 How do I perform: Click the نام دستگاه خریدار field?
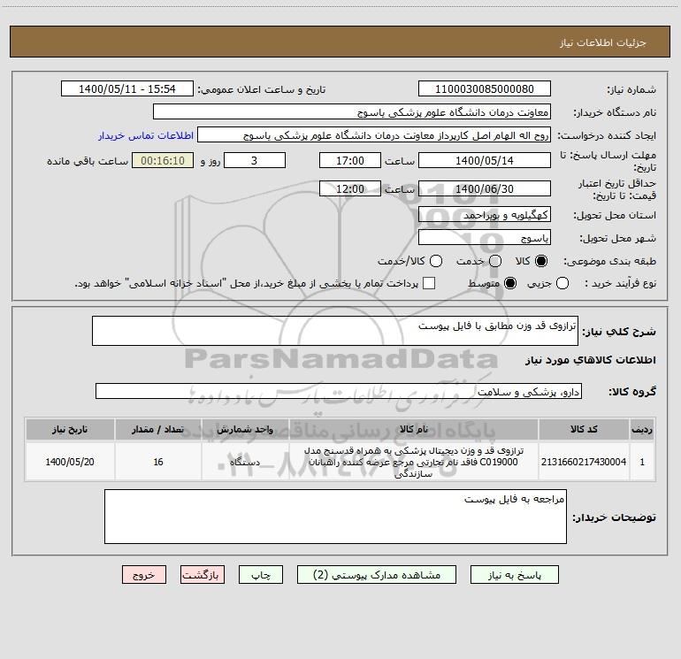pyautogui.click(x=352, y=112)
